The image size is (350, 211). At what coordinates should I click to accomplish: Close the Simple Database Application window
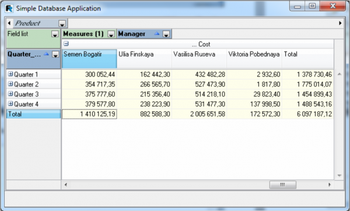pos(332,6)
